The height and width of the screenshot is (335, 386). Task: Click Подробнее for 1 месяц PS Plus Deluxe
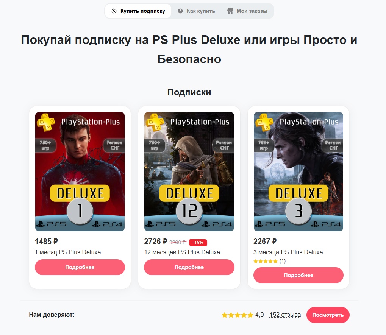80,267
